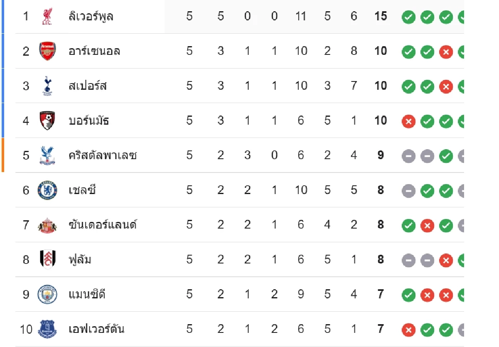Click the Manchester City crest

47,295
